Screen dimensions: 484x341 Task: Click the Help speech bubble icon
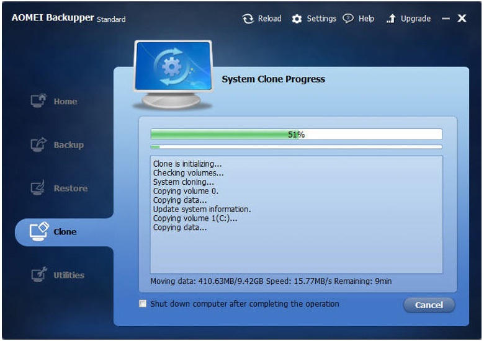348,19
